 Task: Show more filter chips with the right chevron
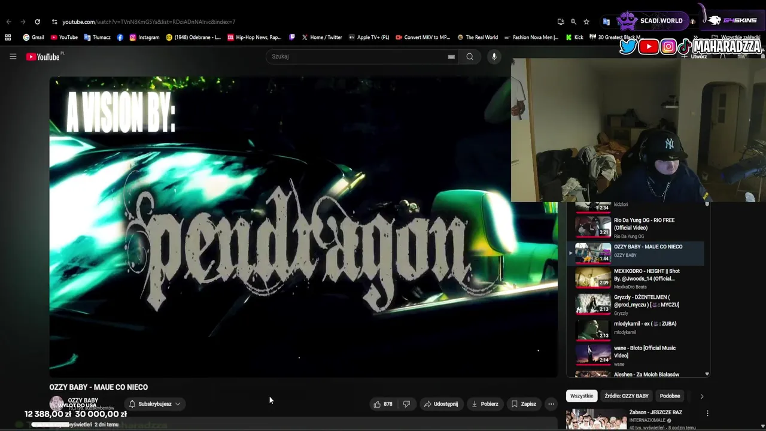click(x=701, y=396)
